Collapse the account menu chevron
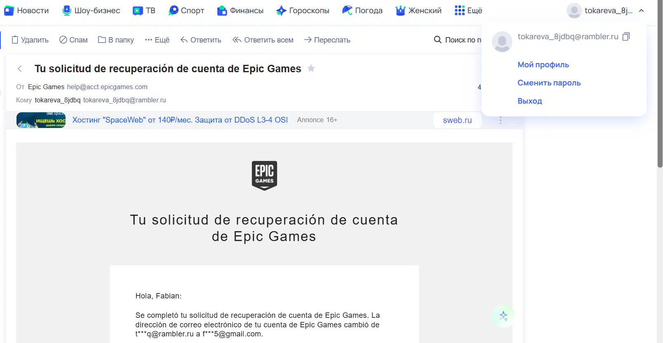 [x=641, y=11]
